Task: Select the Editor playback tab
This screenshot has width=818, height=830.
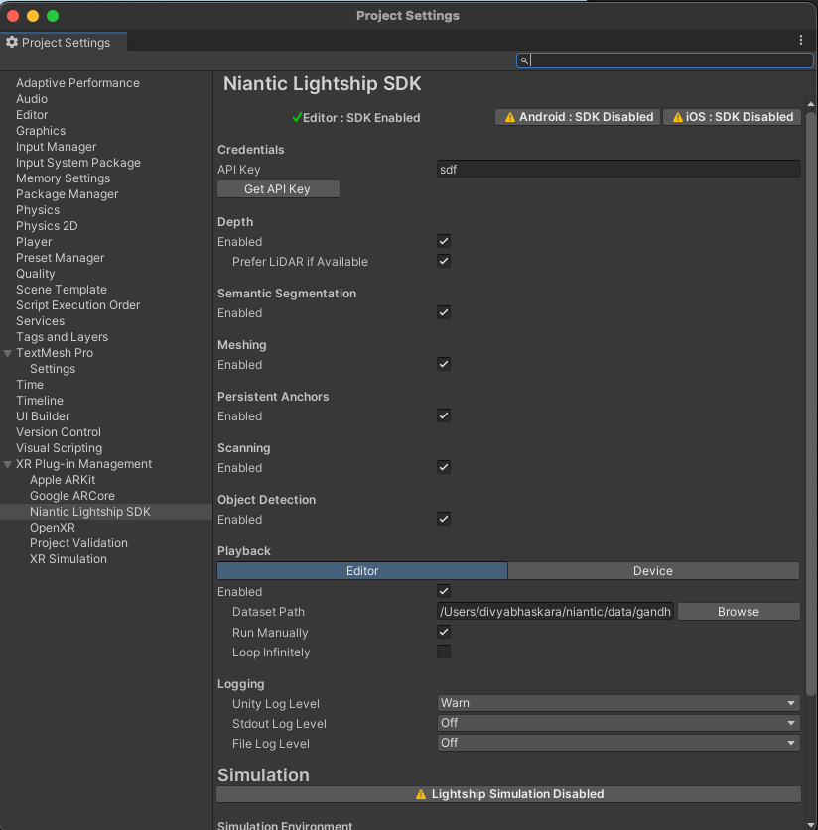Action: [362, 570]
